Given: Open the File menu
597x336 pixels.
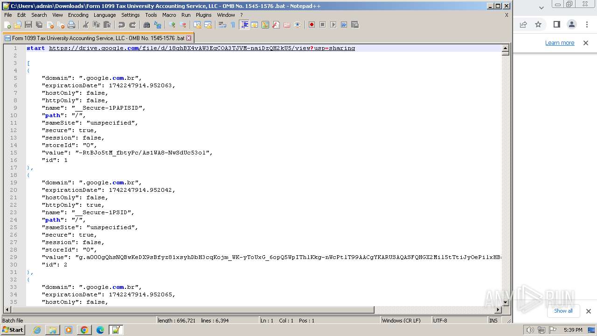Looking at the screenshot, I should [8, 15].
